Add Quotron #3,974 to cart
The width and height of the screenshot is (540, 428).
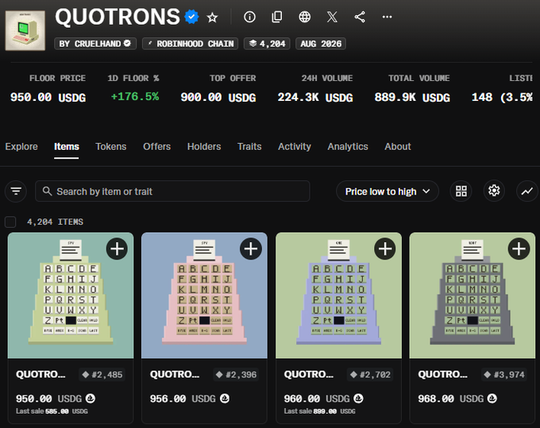(x=519, y=249)
